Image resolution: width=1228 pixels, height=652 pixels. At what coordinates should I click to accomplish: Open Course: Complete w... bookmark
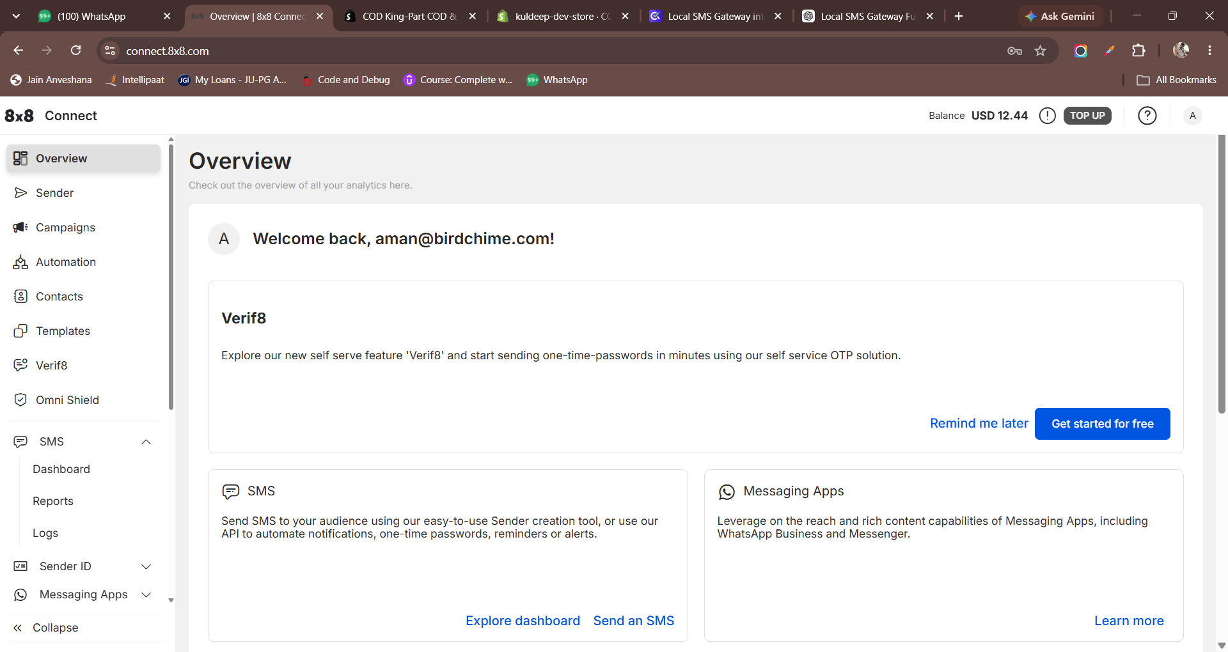tap(458, 80)
